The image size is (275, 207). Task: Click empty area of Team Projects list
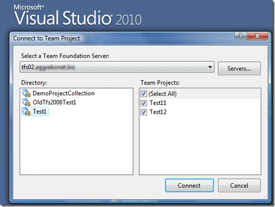tap(200, 146)
